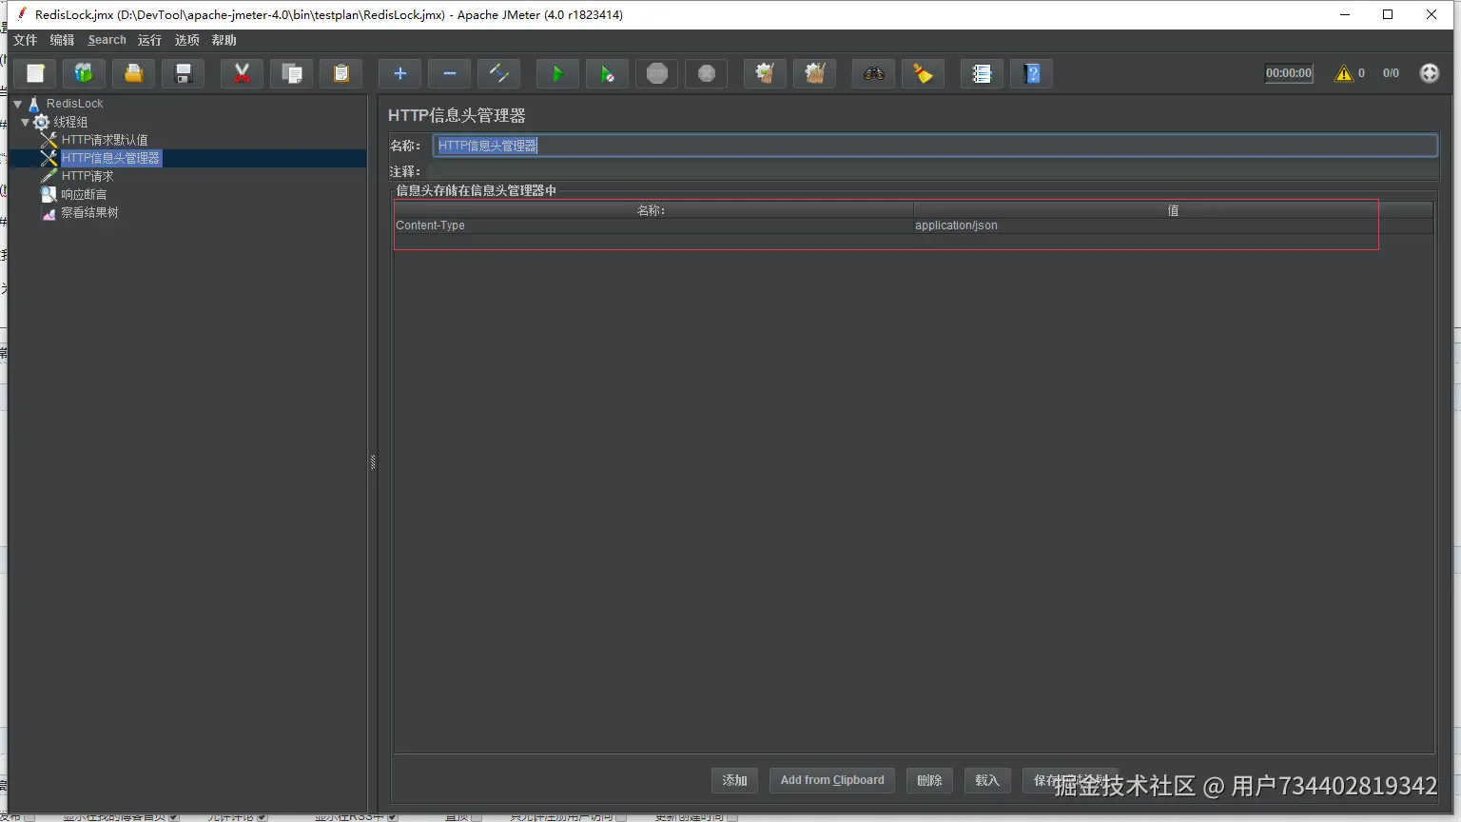The image size is (1461, 822).
Task: Reset search with the brush icon
Action: coord(923,73)
